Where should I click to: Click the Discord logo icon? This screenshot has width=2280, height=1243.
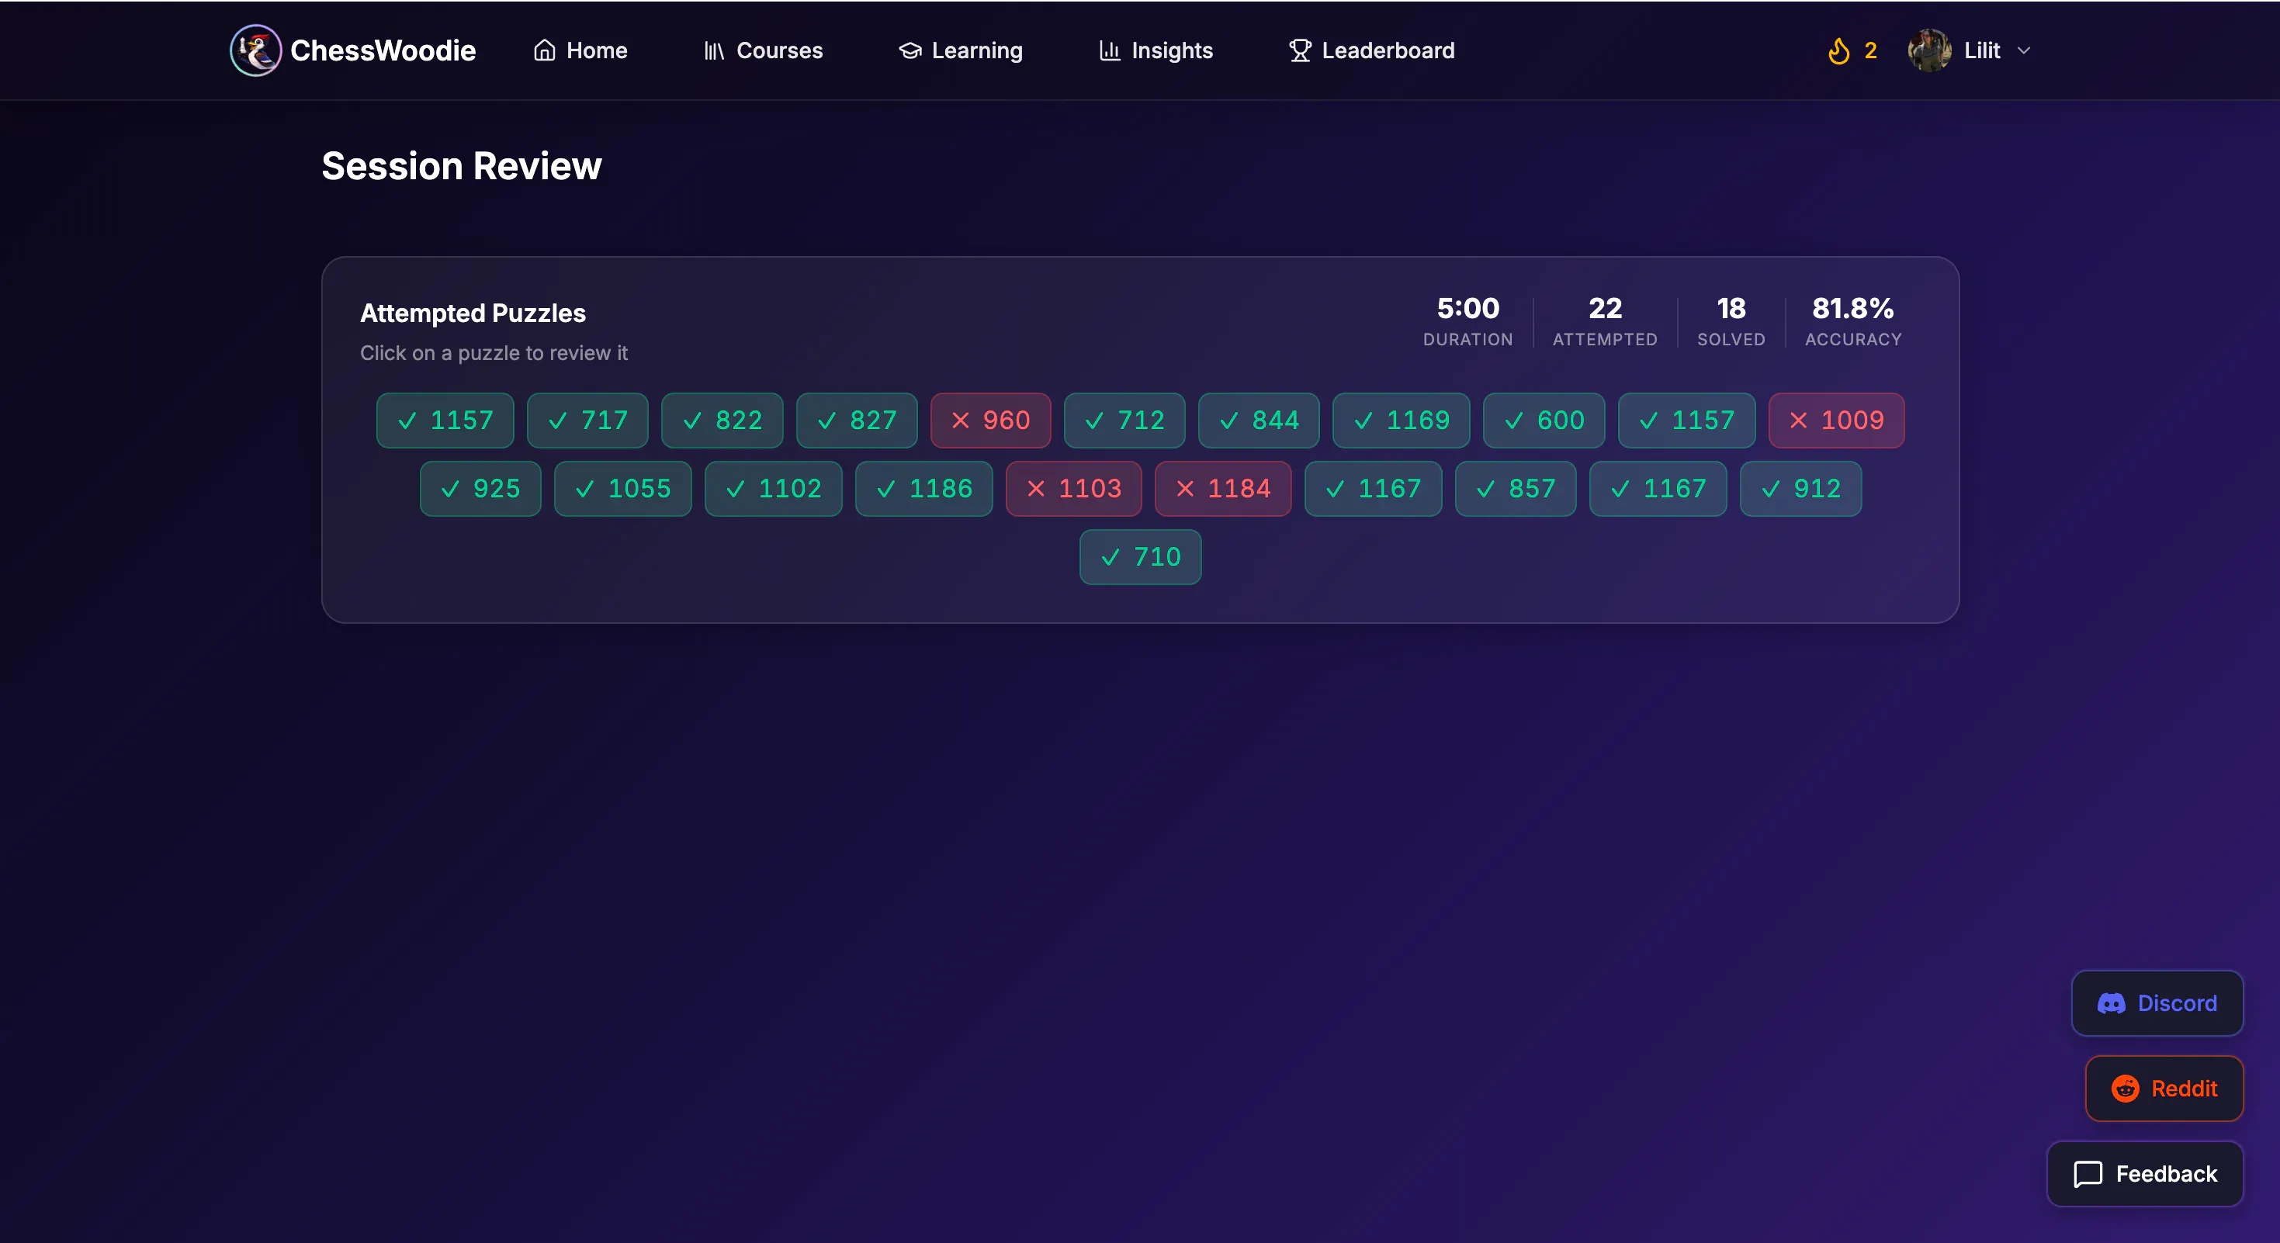(2111, 1003)
